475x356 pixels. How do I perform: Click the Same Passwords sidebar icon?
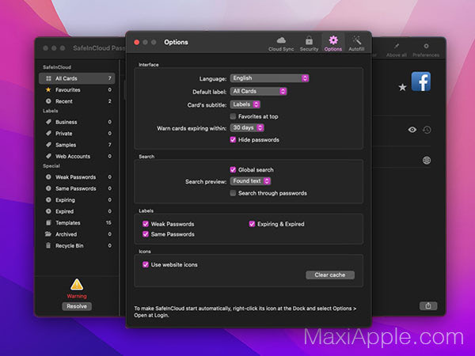pos(48,188)
